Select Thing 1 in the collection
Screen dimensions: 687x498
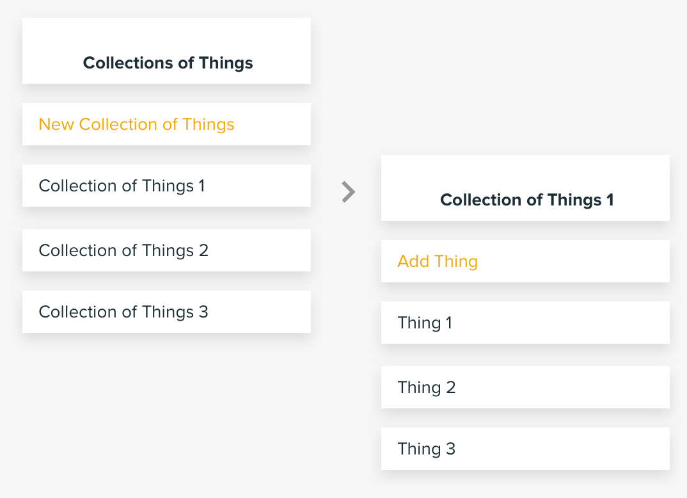(x=525, y=323)
